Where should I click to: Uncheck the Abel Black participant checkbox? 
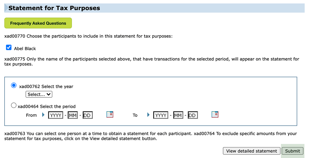[x=9, y=48]
